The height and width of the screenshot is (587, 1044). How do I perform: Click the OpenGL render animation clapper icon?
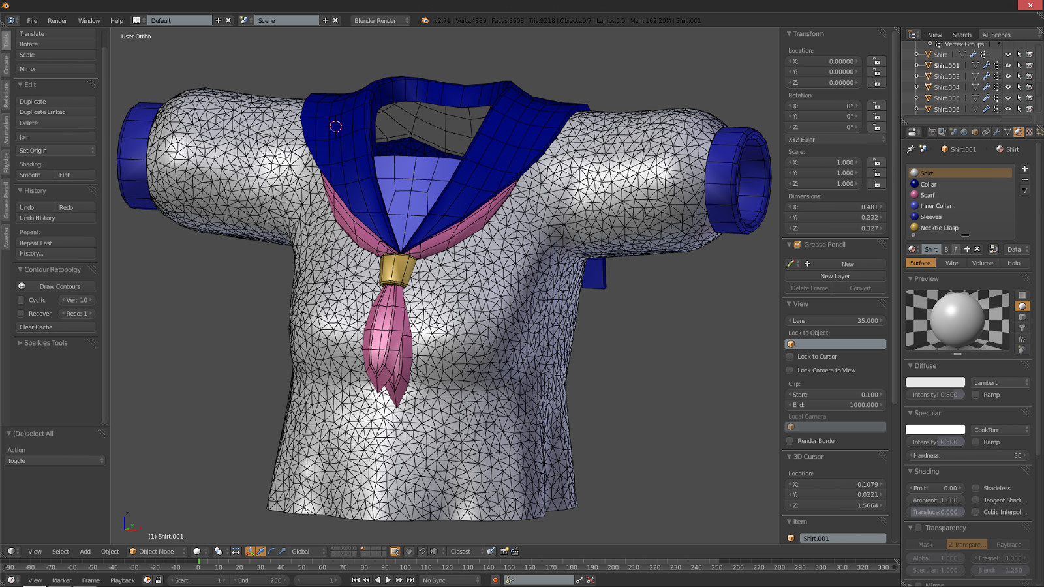tap(515, 551)
